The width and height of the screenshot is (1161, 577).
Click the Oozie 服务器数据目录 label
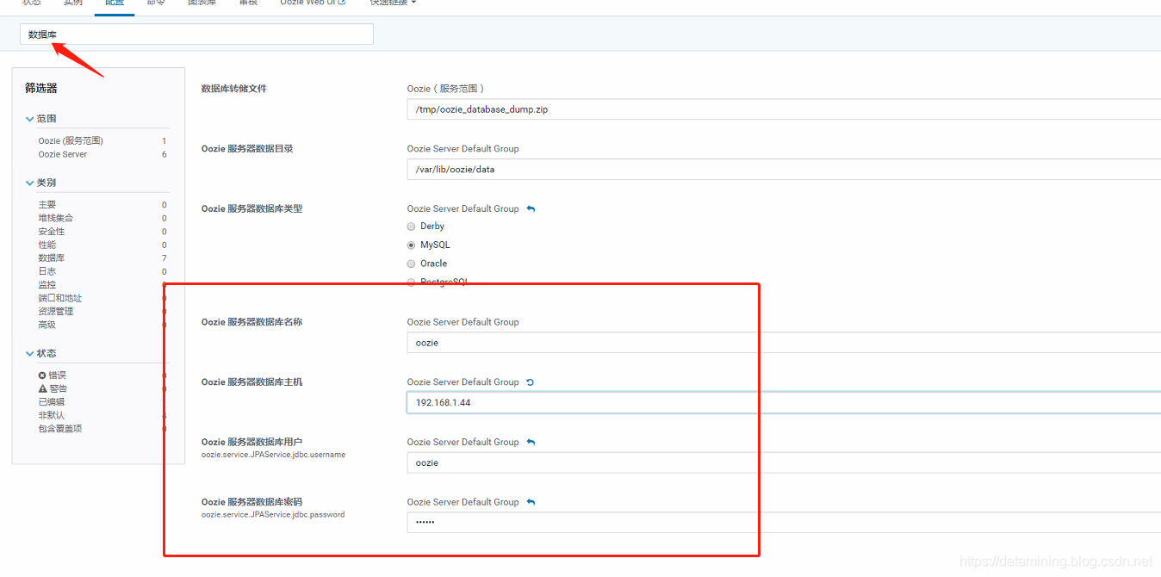247,148
